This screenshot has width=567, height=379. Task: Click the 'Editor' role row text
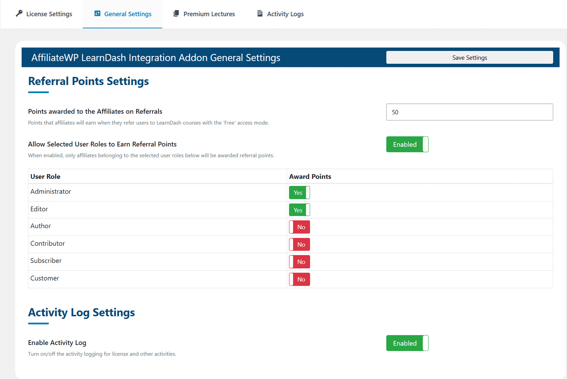(39, 209)
